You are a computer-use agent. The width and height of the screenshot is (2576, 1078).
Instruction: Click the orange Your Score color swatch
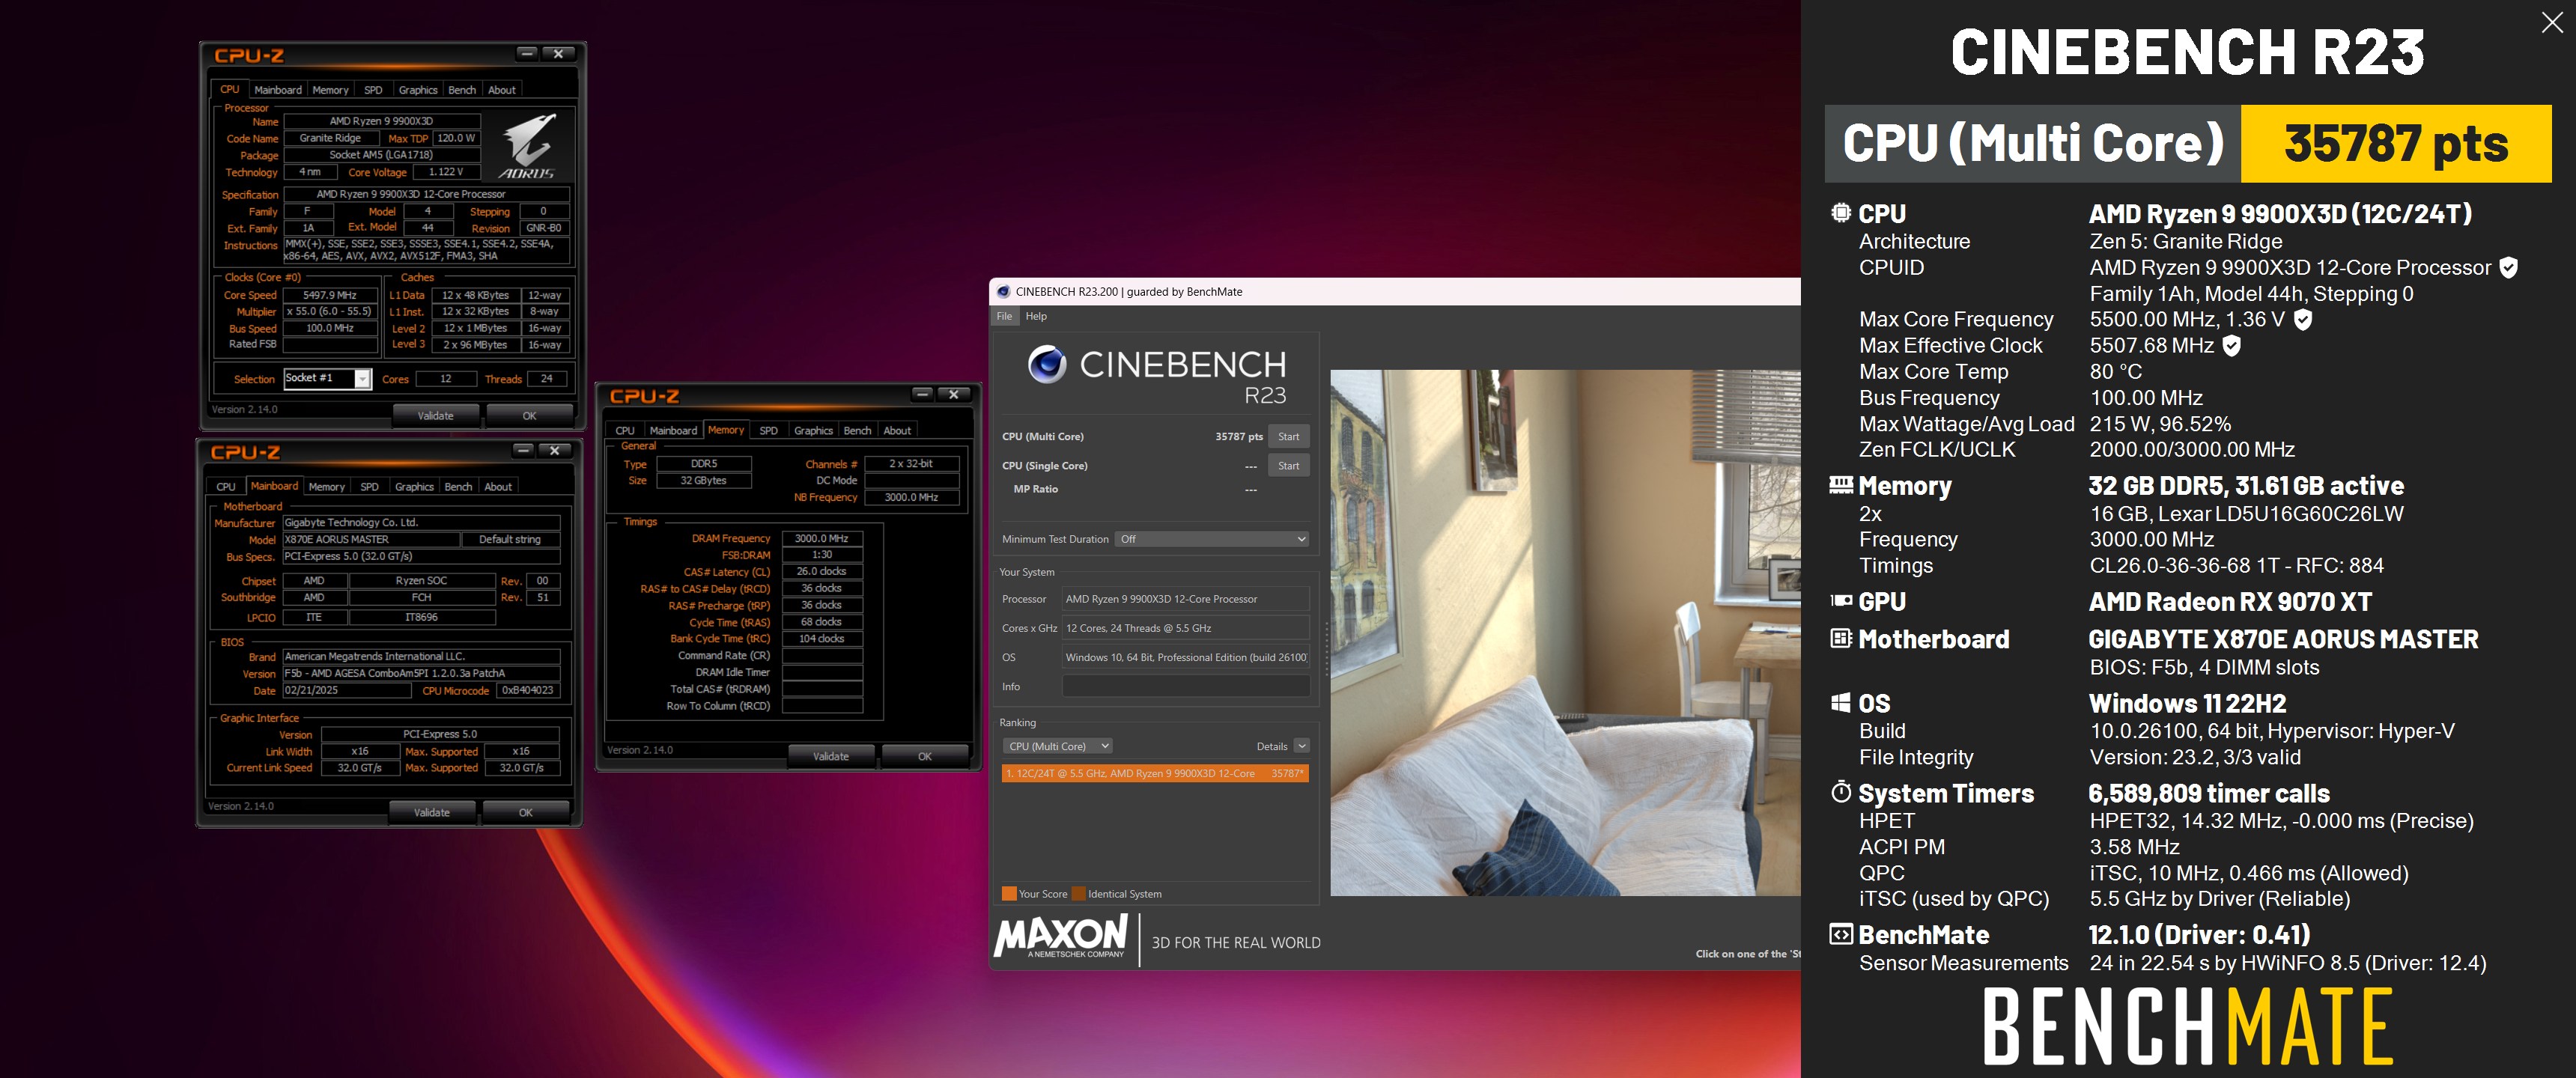[x=1009, y=894]
